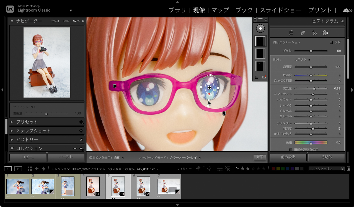
Task: Click the 完了 done button
Action: coord(260,157)
